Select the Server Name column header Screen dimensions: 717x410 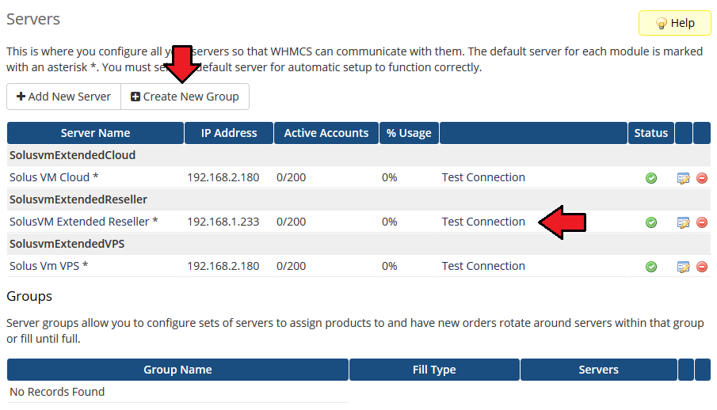[95, 133]
